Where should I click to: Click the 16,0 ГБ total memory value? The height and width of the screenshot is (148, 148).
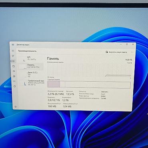coord(128,60)
